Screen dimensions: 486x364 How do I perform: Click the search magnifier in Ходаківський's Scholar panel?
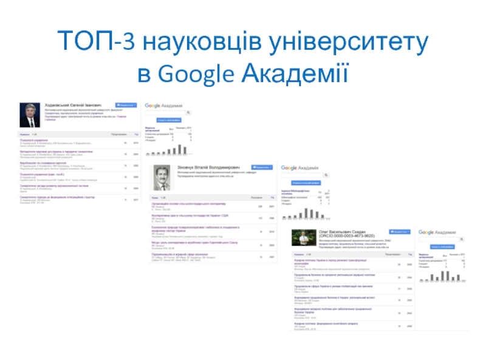(188, 113)
